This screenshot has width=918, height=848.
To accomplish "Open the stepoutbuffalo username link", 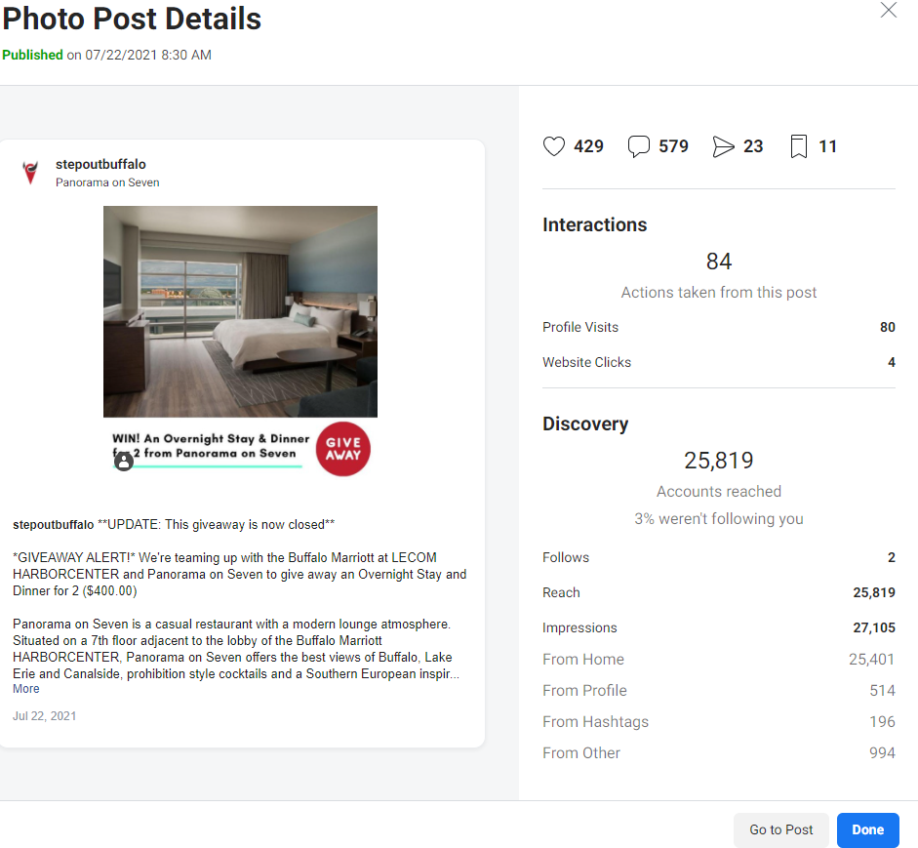I will (x=100, y=165).
